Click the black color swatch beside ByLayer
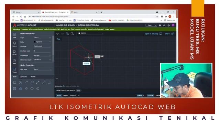 tap(35, 42)
